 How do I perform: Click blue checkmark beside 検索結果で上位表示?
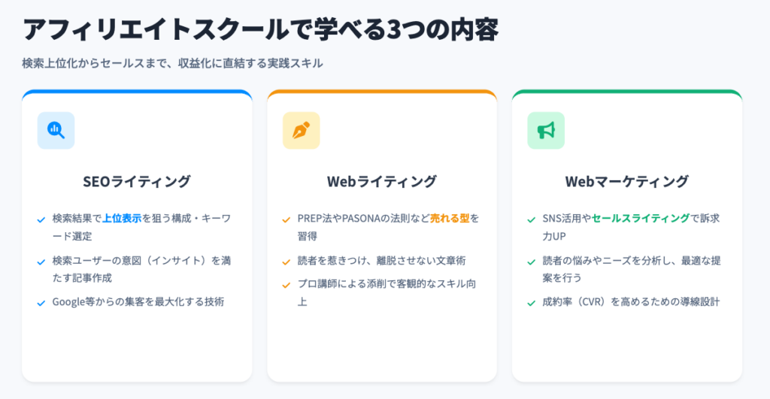tap(41, 220)
